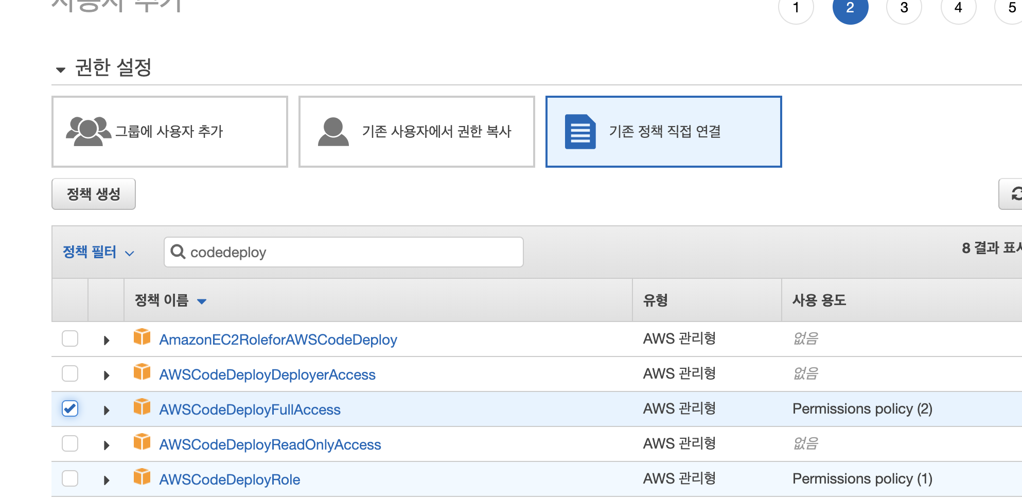Click policy box icon for AWSCodeDeployReadOnlyAccess

142,442
